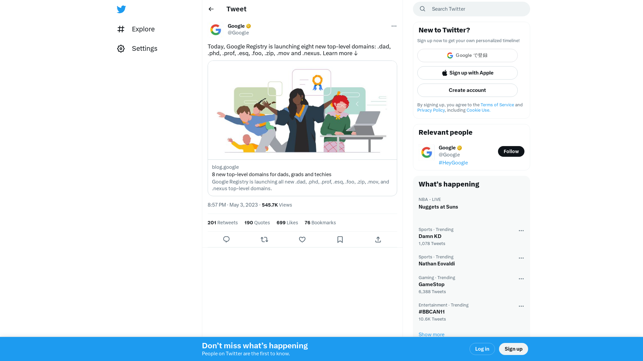Click Log in button at bottom bar
643x361 pixels.
(x=482, y=349)
